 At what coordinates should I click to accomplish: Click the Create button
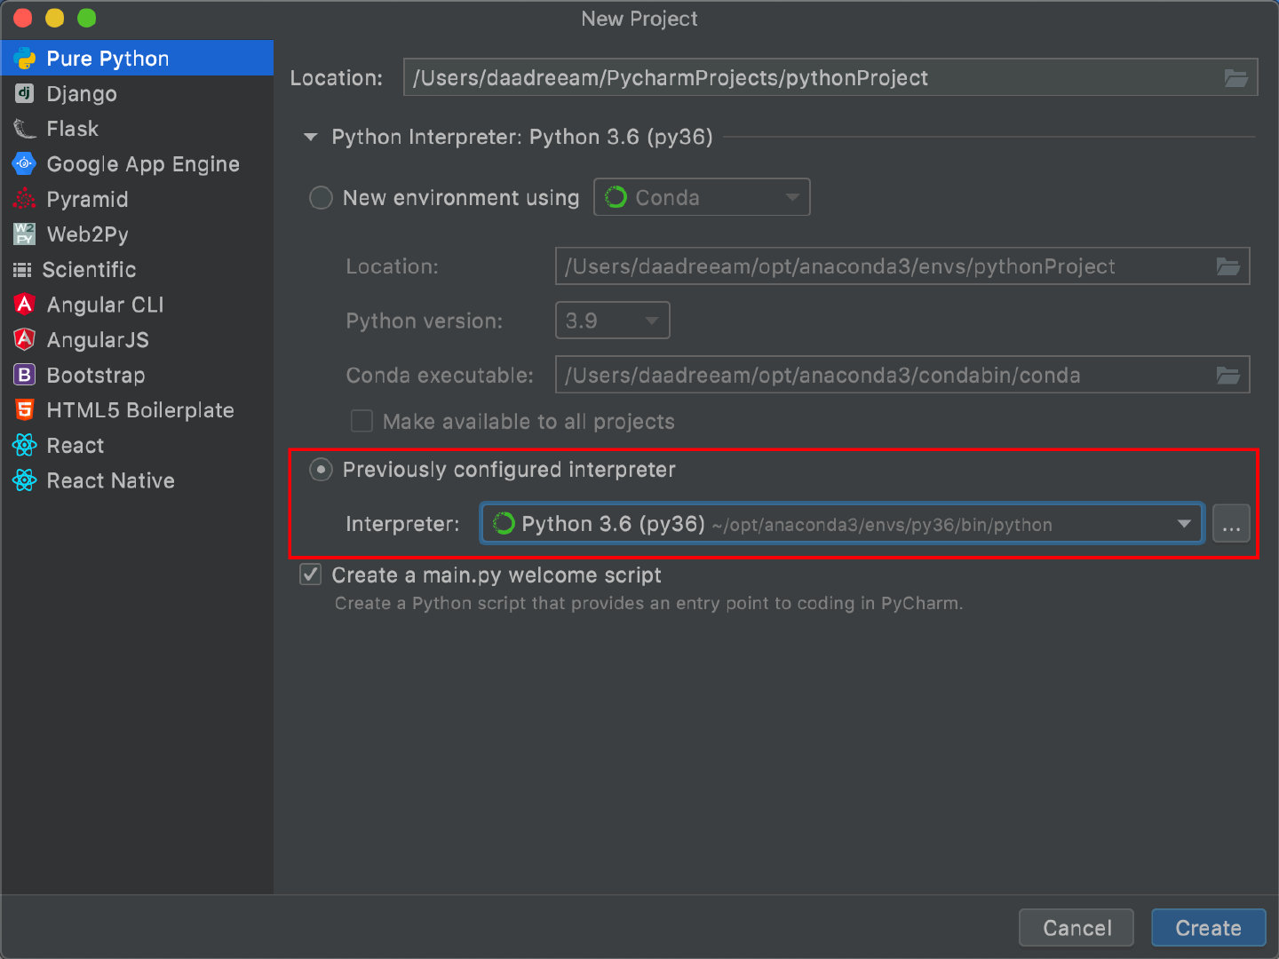tap(1208, 928)
